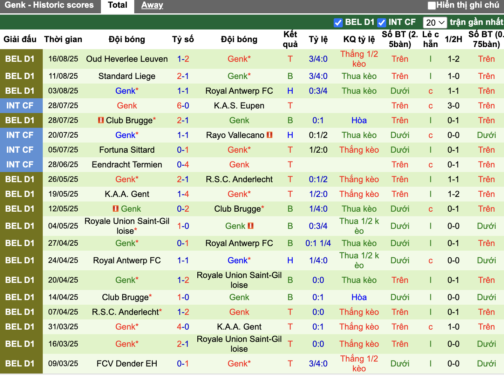Click R.S.C. Anderlecht* on 07/04/25 row
The width and height of the screenshot is (504, 377).
(127, 312)
